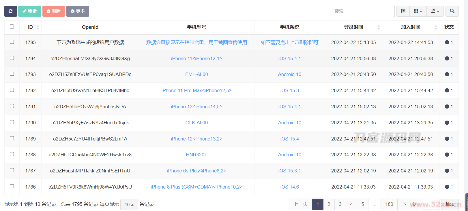Sort by 登录时间 column arrows

point(379,27)
